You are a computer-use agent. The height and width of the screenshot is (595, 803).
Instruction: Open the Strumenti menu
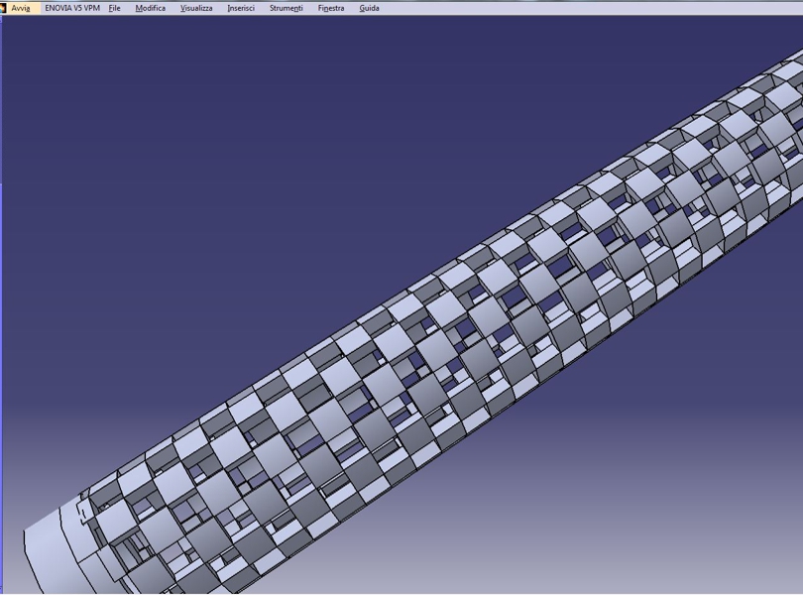pyautogui.click(x=287, y=8)
